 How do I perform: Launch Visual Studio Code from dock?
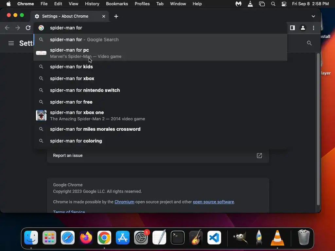coord(214,238)
